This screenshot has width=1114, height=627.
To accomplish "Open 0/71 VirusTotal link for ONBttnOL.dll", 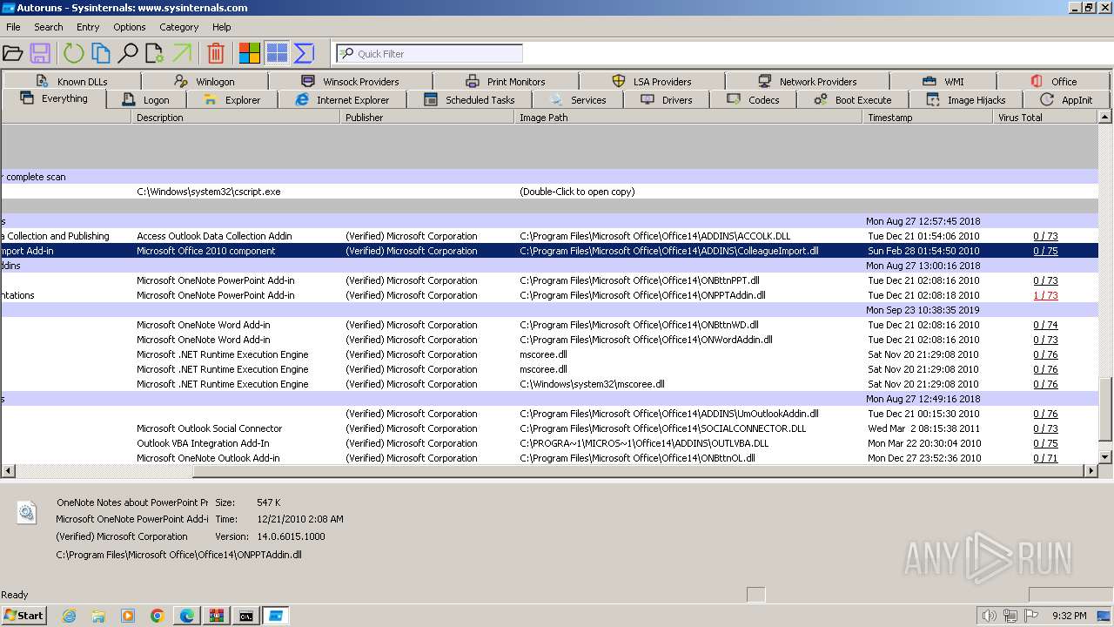I will point(1045,458).
